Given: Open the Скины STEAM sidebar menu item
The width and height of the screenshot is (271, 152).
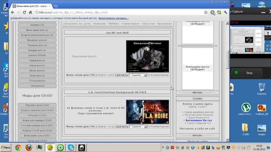Looking at the screenshot, I should 37,55.
